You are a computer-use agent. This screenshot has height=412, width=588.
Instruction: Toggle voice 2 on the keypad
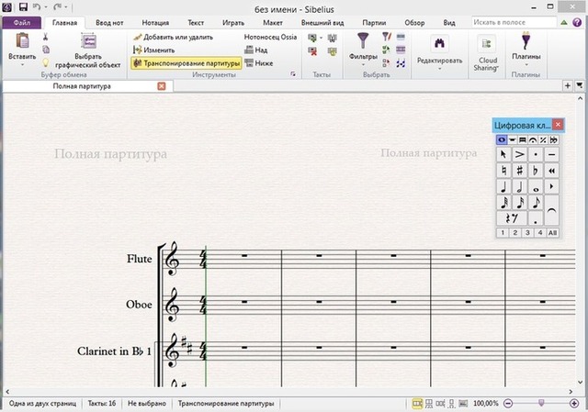[515, 233]
